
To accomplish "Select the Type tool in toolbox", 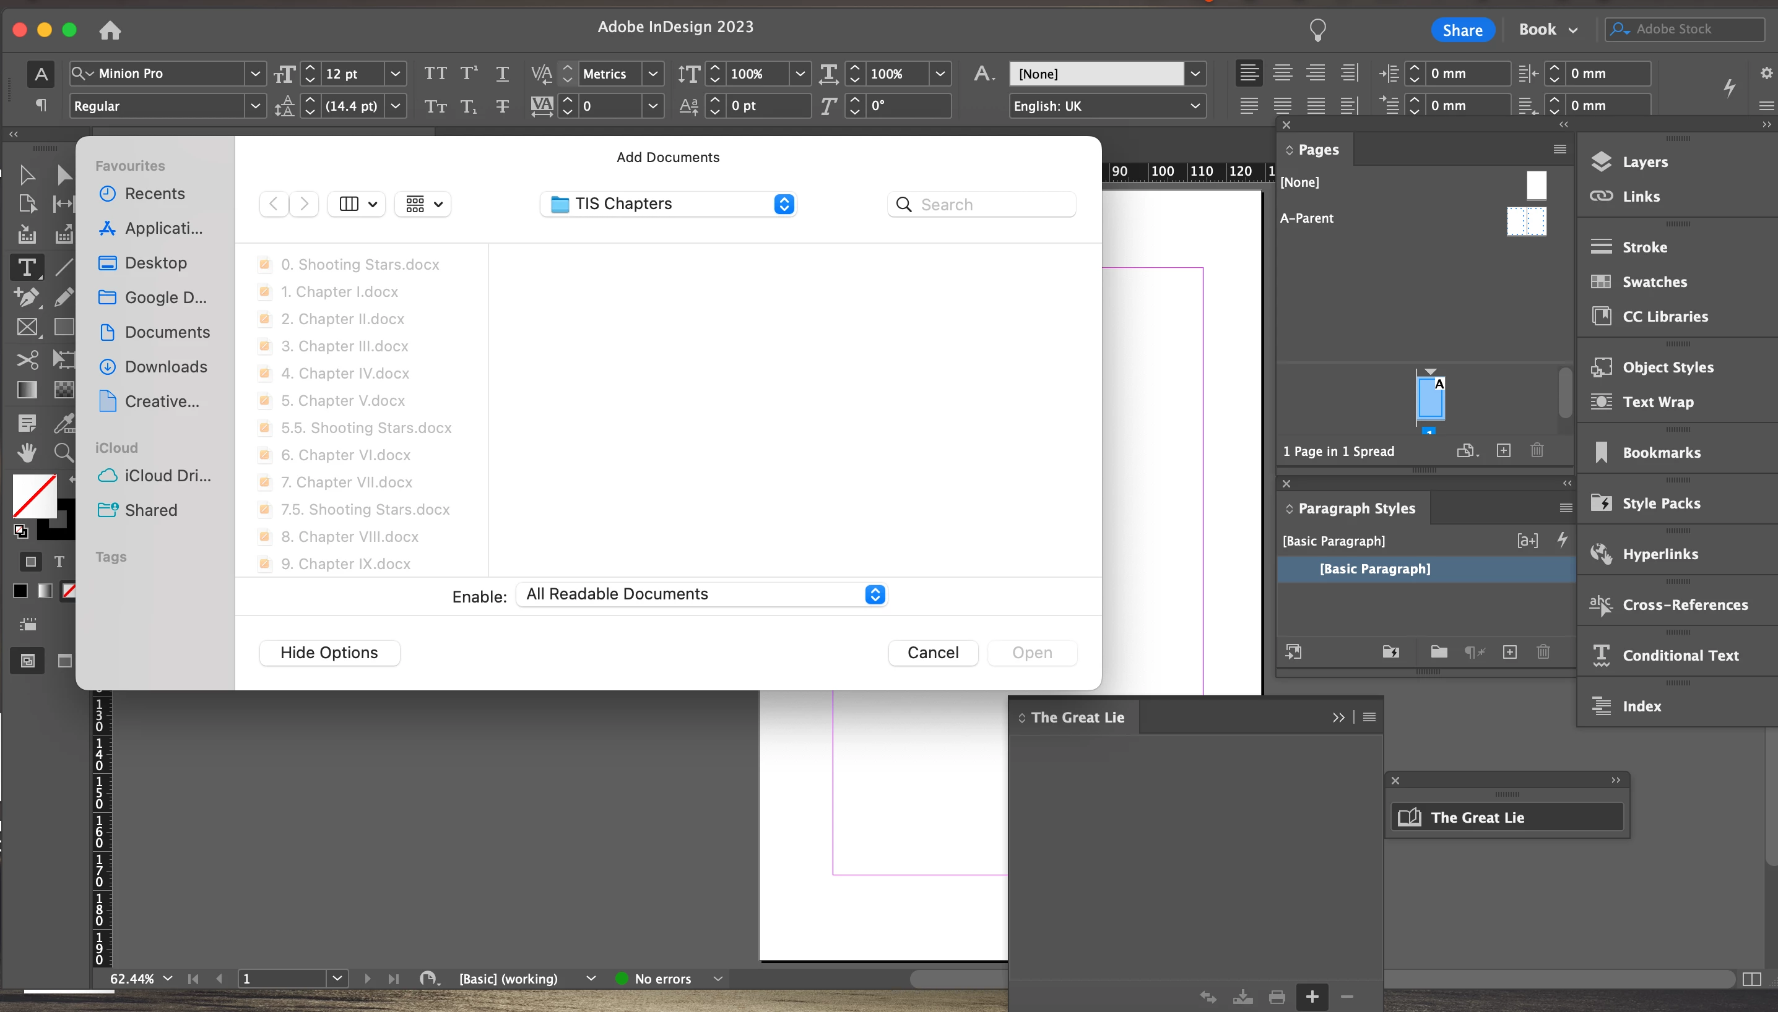I will pos(27,268).
